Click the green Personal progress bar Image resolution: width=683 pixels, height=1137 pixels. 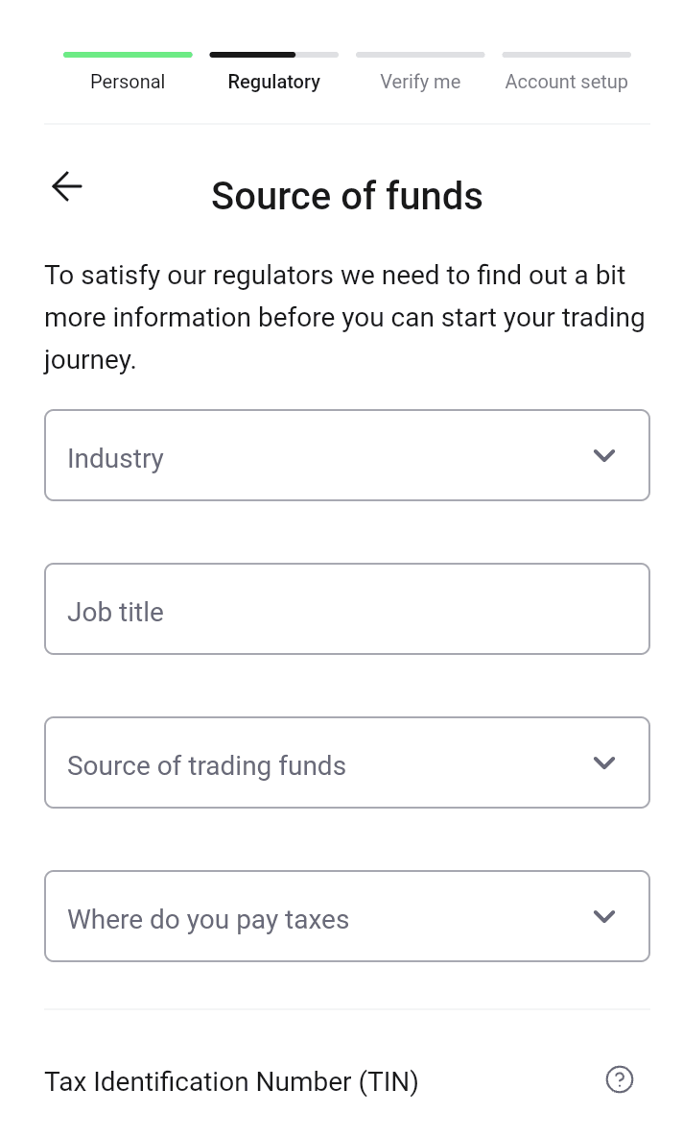[x=128, y=55]
